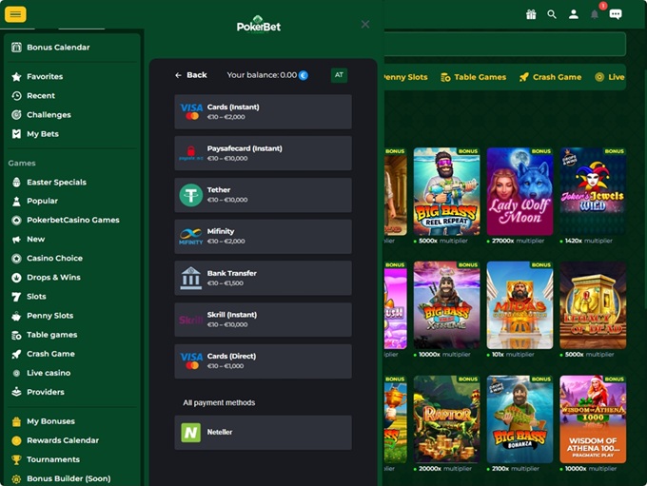The image size is (647, 486).
Task: Open Raptor game thumbnail
Action: click(x=447, y=419)
